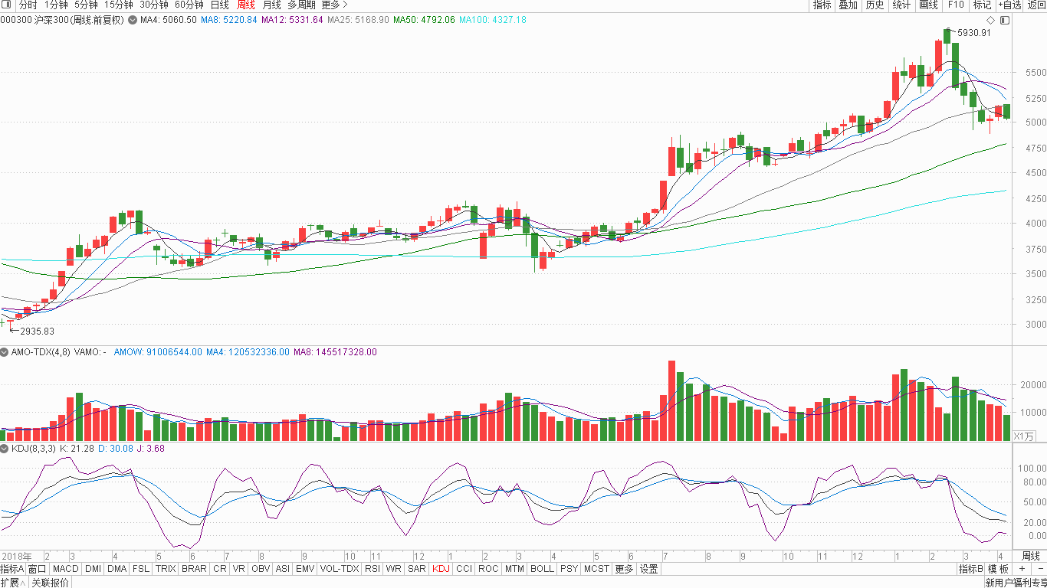Switch indicator to MCST

point(596,569)
